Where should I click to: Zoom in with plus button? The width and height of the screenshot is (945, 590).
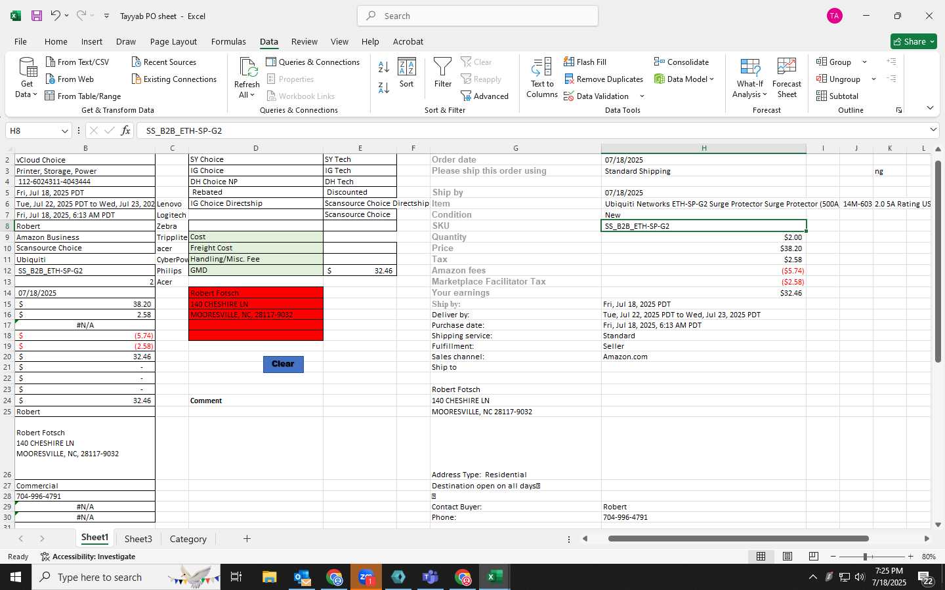910,557
